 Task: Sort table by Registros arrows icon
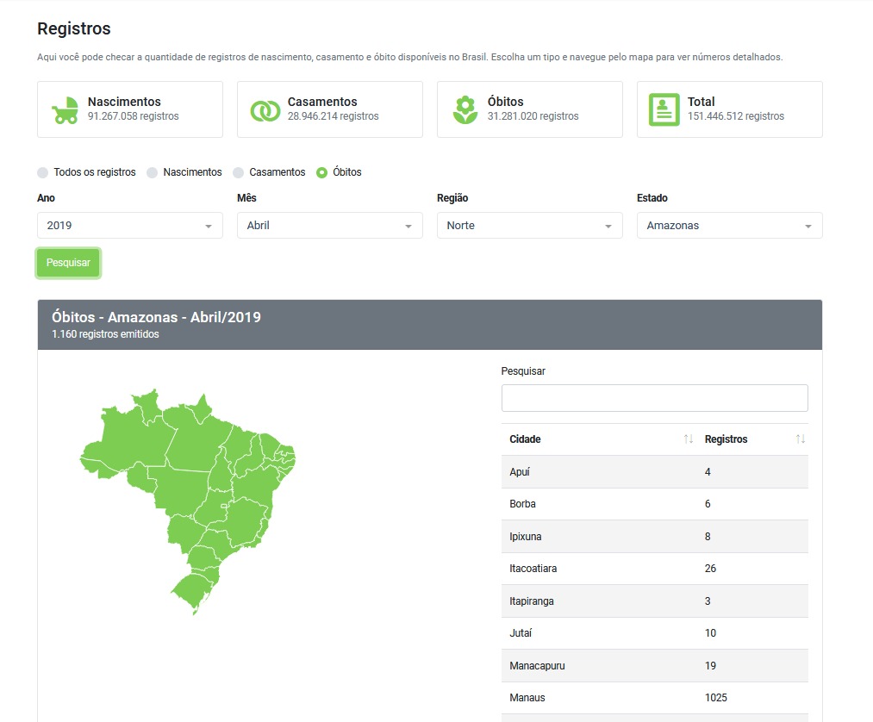point(800,439)
